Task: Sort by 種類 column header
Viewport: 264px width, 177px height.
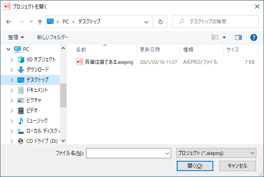Action: click(x=188, y=50)
